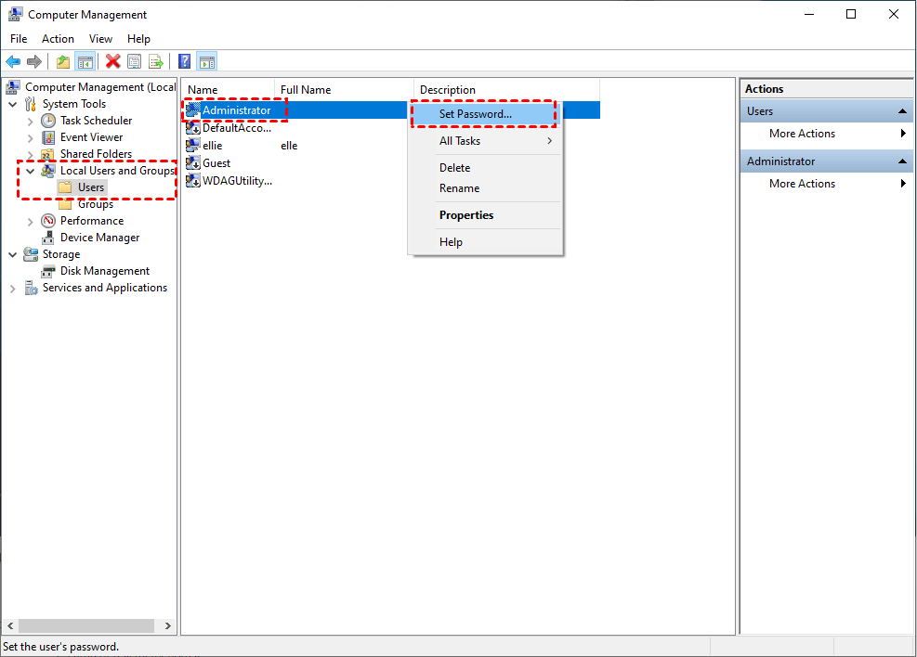Expand the Services and Applications node
Screen dimensions: 917x657
(x=13, y=289)
